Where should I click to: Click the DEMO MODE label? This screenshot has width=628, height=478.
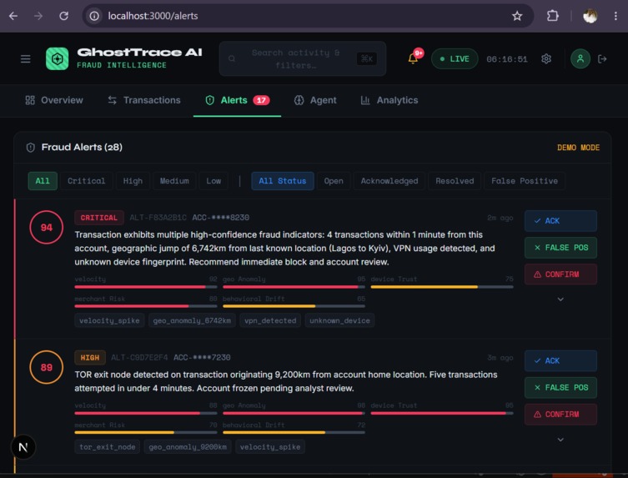coord(578,148)
